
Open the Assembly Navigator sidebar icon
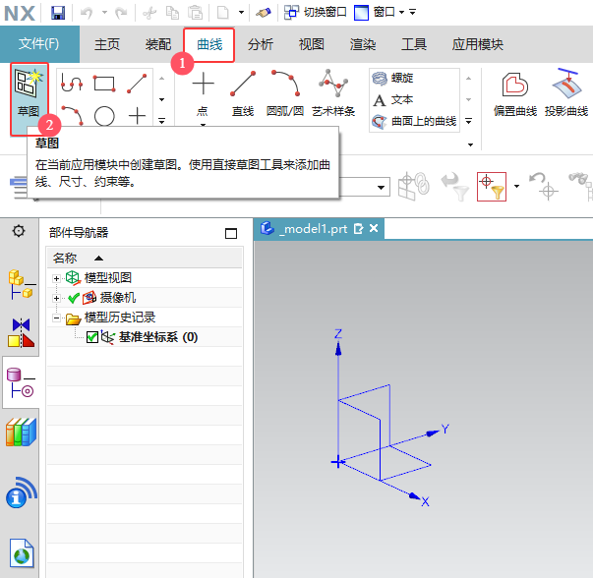(22, 285)
